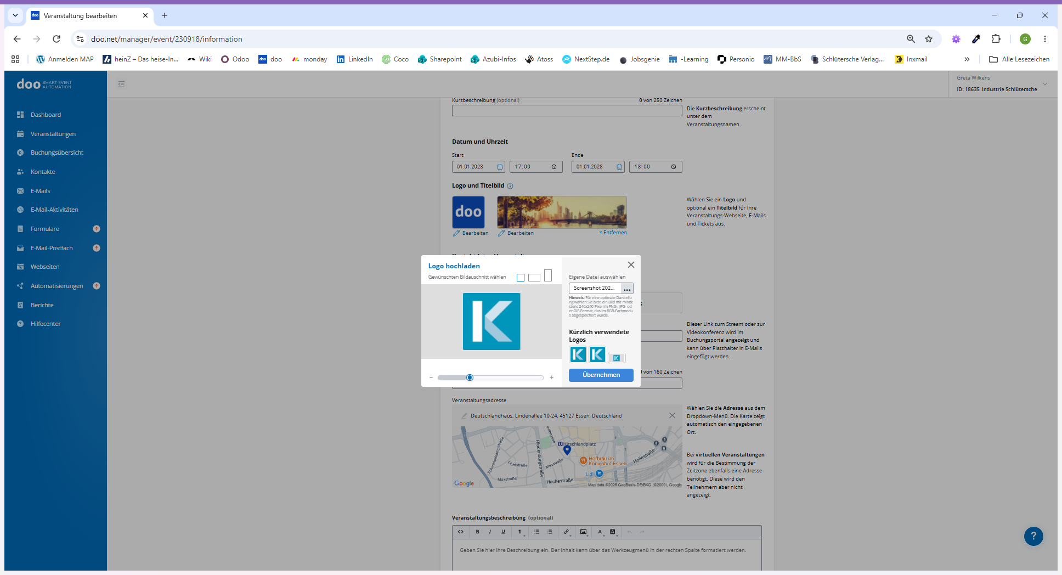Click the doo Smart Event Automation logo

[x=44, y=84]
